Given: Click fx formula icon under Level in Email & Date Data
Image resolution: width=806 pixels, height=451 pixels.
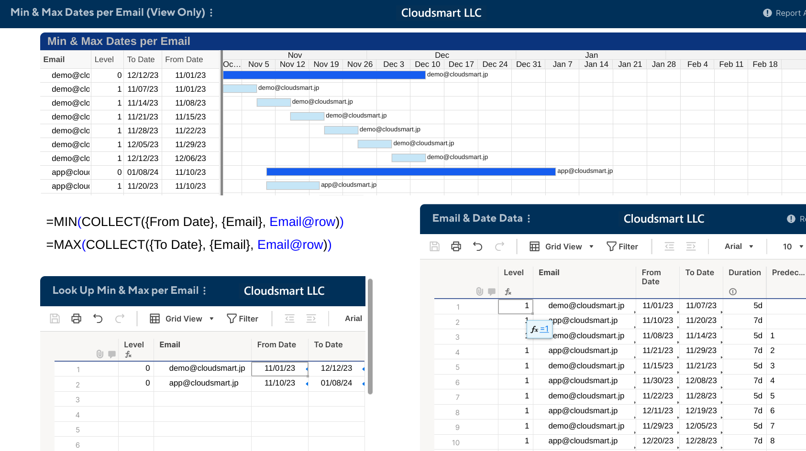Looking at the screenshot, I should click(x=508, y=291).
